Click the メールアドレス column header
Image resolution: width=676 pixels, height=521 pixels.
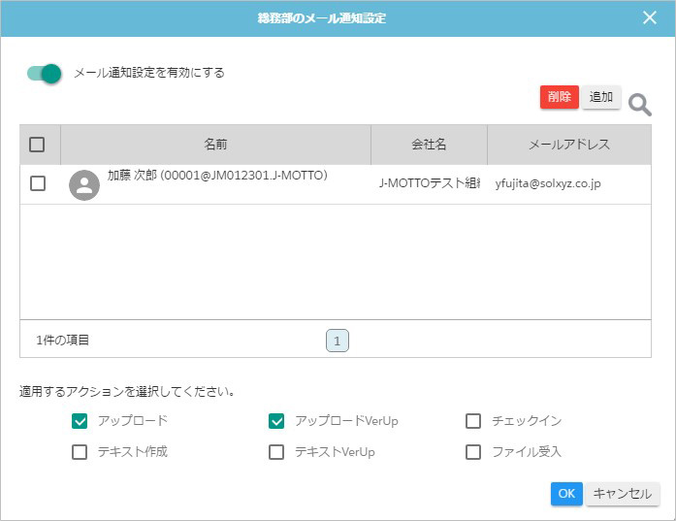(x=568, y=145)
